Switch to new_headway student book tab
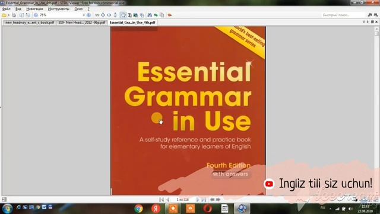 point(30,23)
